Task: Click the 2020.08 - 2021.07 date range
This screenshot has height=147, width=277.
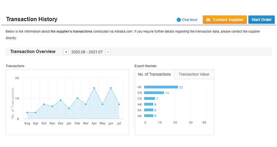Action: point(87,52)
